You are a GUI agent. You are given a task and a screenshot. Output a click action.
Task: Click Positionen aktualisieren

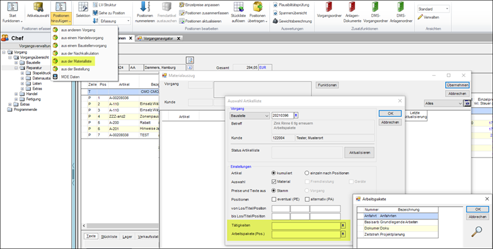(x=200, y=21)
